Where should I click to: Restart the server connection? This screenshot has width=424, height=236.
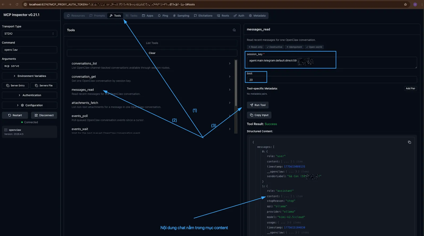[x=15, y=115]
